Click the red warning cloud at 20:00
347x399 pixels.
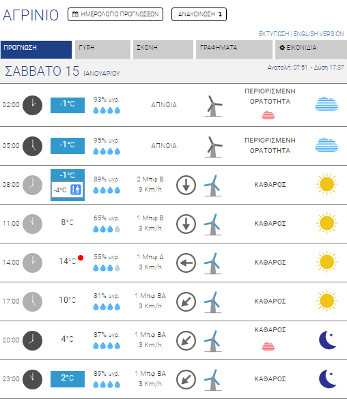pos(268,346)
